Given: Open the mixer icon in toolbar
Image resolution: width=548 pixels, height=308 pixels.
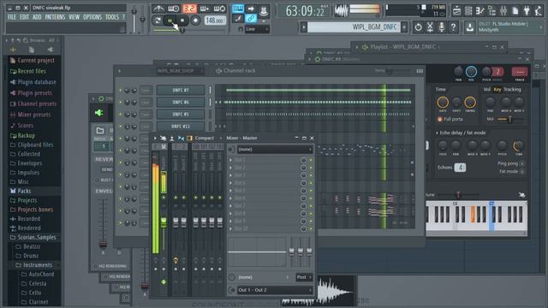Looking at the screenshot, I should tap(503, 11).
